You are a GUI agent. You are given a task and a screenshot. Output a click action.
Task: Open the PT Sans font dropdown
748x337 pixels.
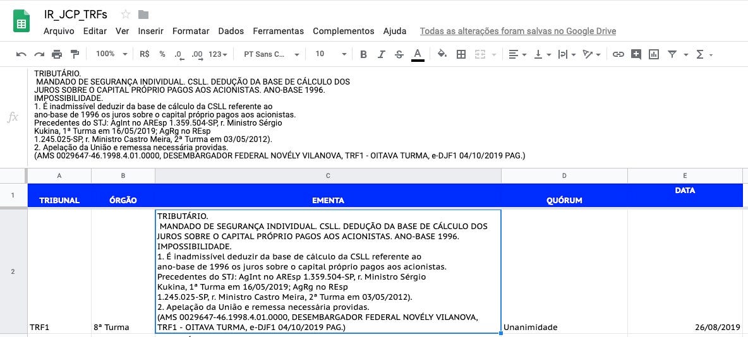[x=271, y=54]
